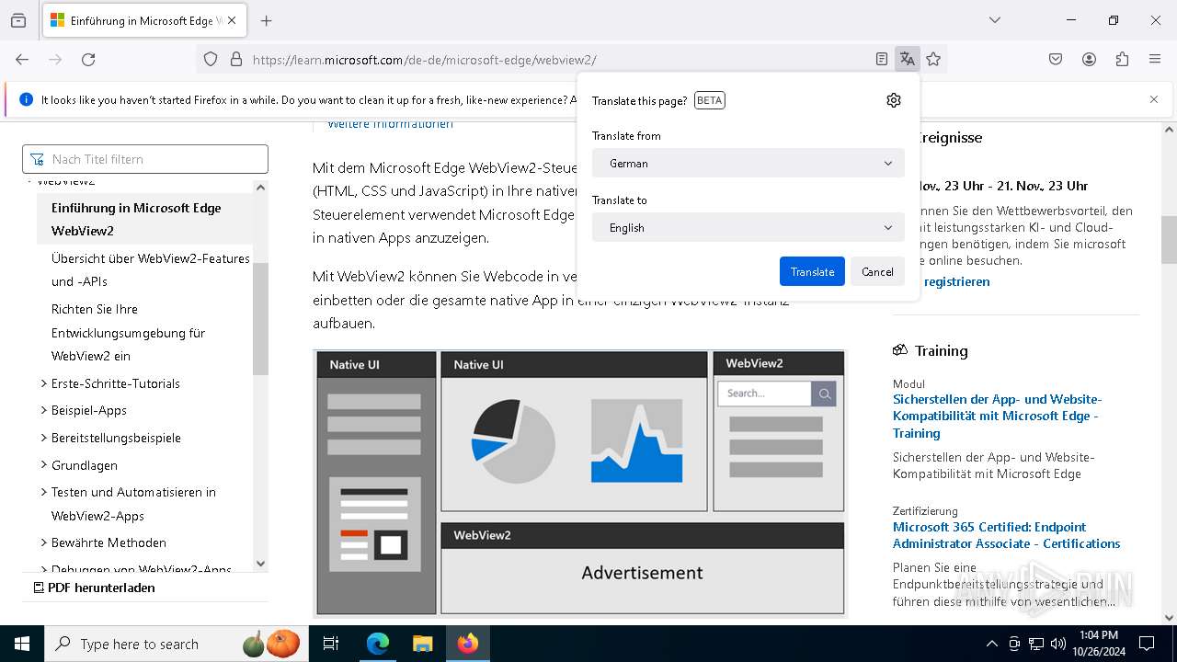The height and width of the screenshot is (662, 1177).
Task: Dismiss the Firefox refresh notification bar
Action: [x=1154, y=99]
